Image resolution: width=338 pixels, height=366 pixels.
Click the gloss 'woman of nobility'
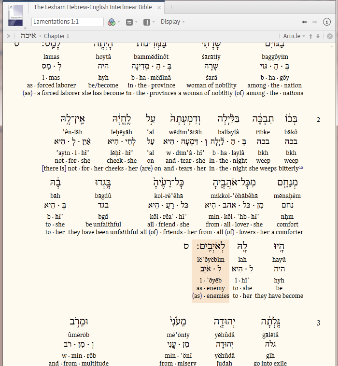pyautogui.click(x=211, y=85)
